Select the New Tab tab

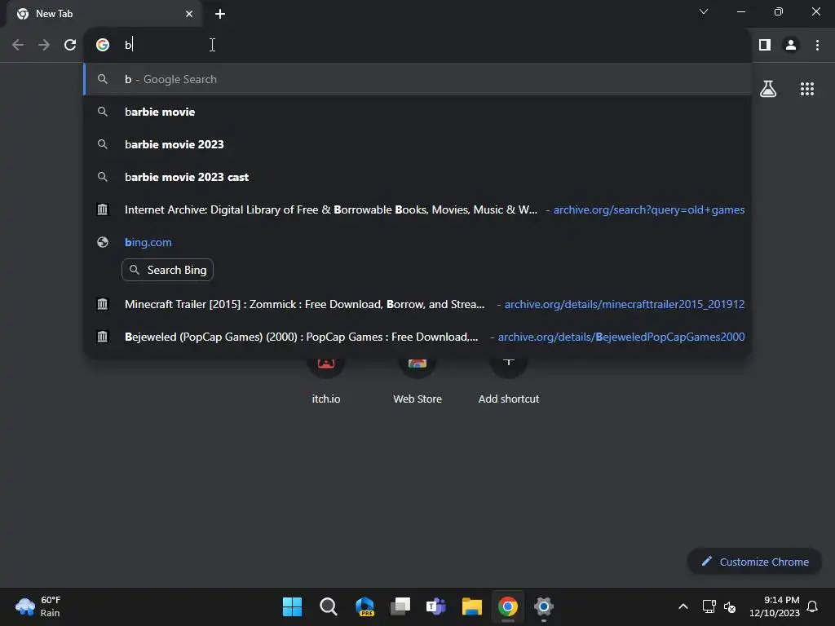coord(104,14)
